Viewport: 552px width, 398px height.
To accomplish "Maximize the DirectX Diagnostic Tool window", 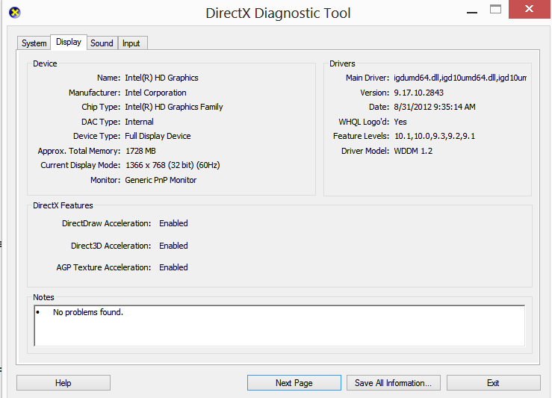I will point(495,10).
